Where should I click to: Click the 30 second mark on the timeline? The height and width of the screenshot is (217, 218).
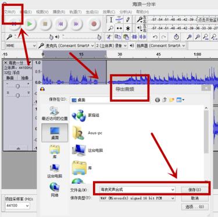click(120, 54)
